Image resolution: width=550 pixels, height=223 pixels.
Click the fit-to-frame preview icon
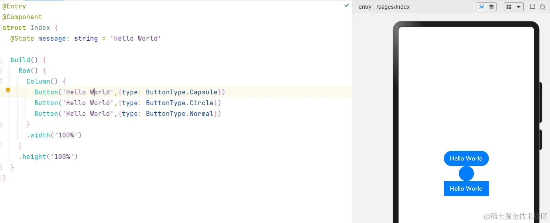pos(532,7)
